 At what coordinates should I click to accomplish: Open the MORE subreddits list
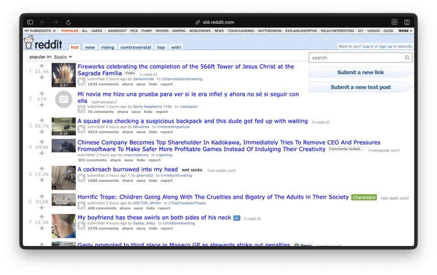(405, 31)
